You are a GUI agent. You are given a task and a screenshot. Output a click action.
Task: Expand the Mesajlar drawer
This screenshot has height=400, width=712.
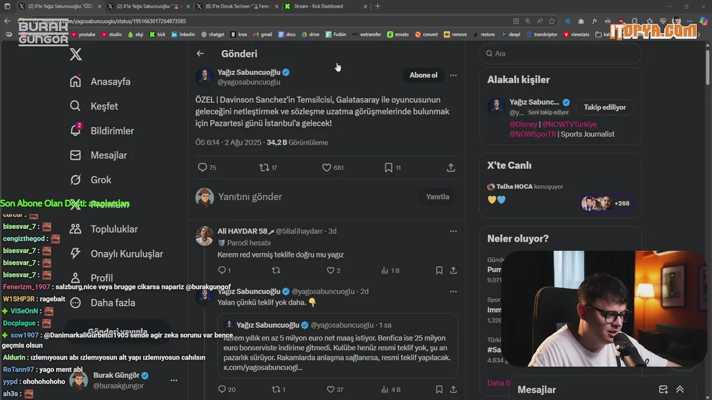[680, 389]
